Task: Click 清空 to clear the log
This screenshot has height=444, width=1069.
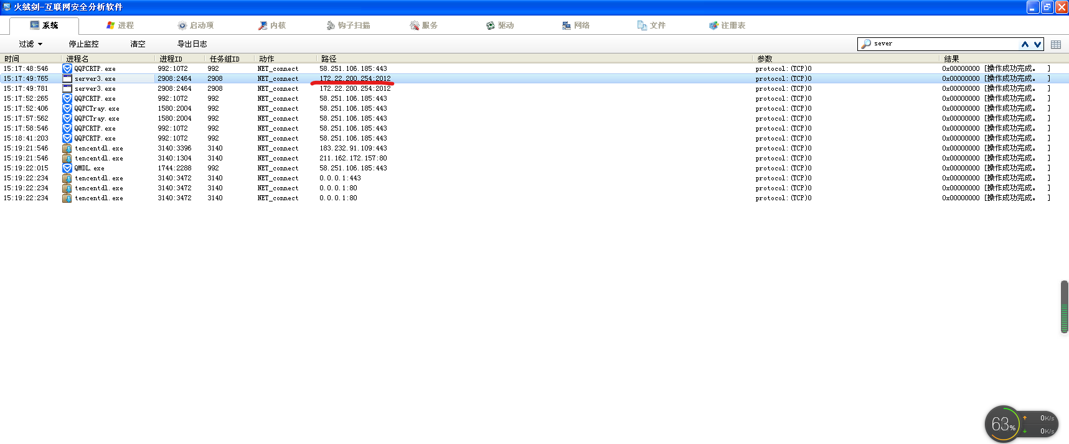Action: 138,44
